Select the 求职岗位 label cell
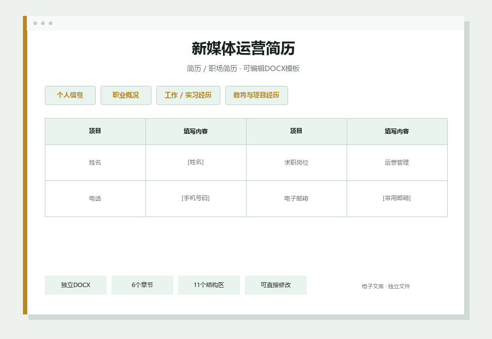Viewport: 492px width, 339px height. coord(296,162)
